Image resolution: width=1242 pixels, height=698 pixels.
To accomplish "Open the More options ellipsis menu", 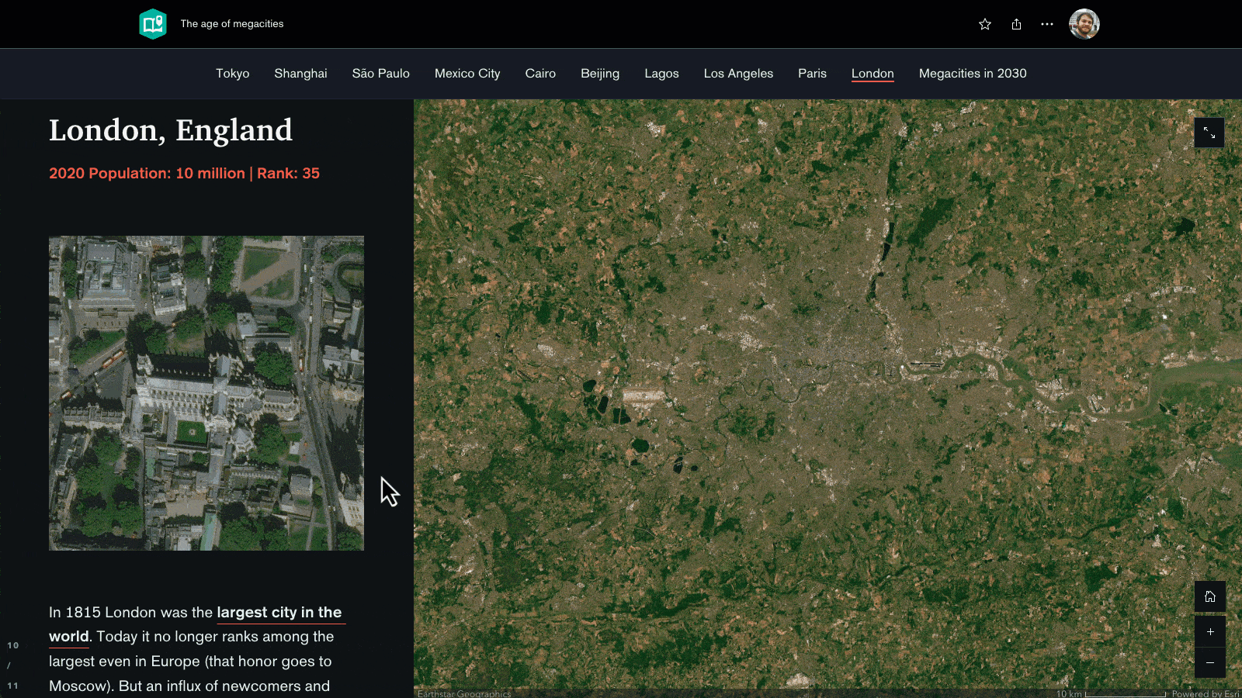I will [1046, 24].
